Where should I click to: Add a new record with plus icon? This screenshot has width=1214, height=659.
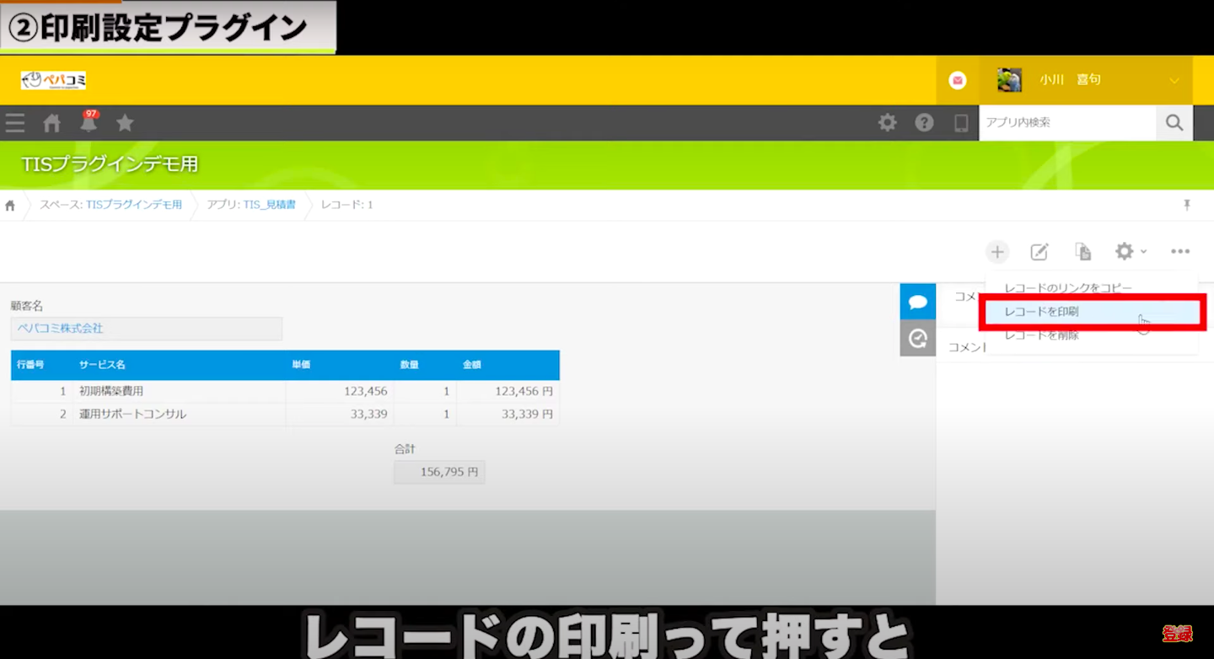(996, 252)
